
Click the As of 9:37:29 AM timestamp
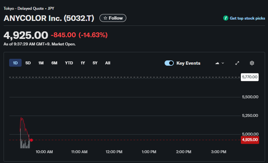pyautogui.click(x=40, y=44)
